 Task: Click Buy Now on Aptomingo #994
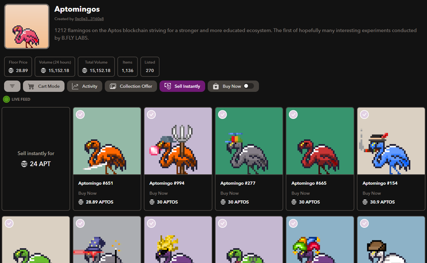click(159, 193)
